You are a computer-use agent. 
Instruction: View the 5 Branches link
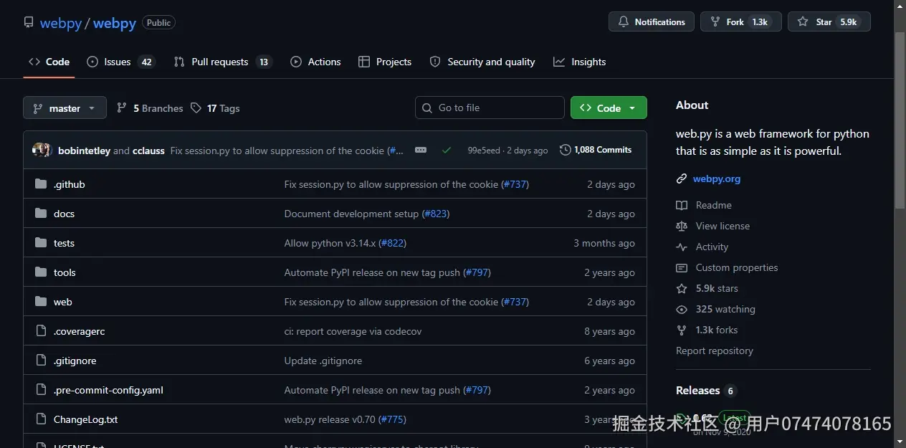(150, 108)
